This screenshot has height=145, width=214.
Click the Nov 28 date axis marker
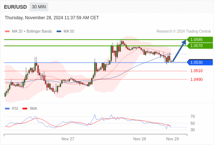pyautogui.click(x=140, y=139)
